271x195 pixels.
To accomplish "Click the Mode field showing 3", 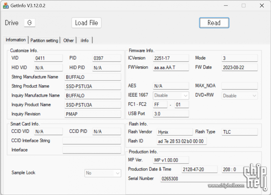I will pos(239,58).
